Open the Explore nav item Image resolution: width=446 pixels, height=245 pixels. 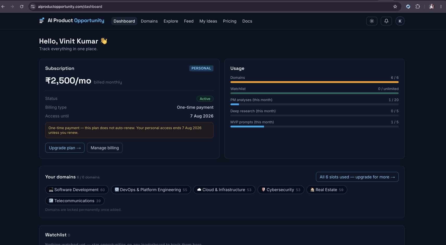171,21
